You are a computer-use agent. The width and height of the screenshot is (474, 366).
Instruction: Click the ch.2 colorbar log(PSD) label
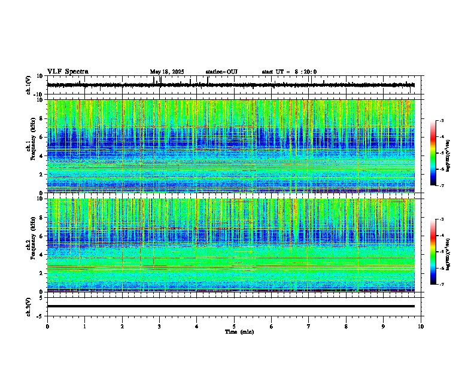(448, 254)
